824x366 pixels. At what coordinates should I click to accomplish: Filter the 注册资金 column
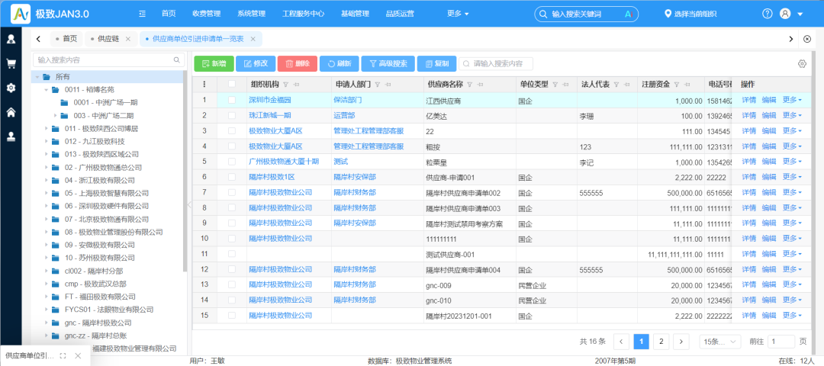676,85
